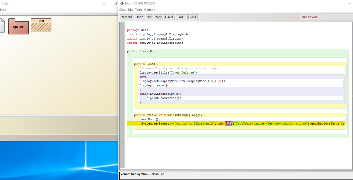Screen dimensions: 353x180
Task: Undo the last edit
Action: (x=139, y=17)
